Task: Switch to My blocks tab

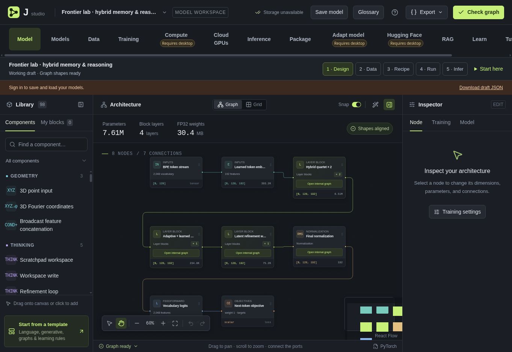Action: click(57, 123)
